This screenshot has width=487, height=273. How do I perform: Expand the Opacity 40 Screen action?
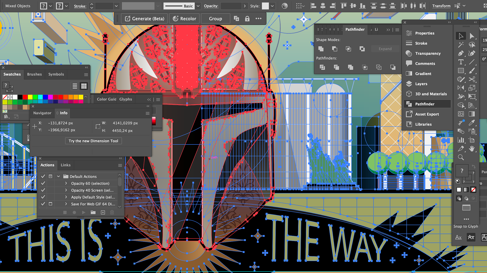click(66, 190)
